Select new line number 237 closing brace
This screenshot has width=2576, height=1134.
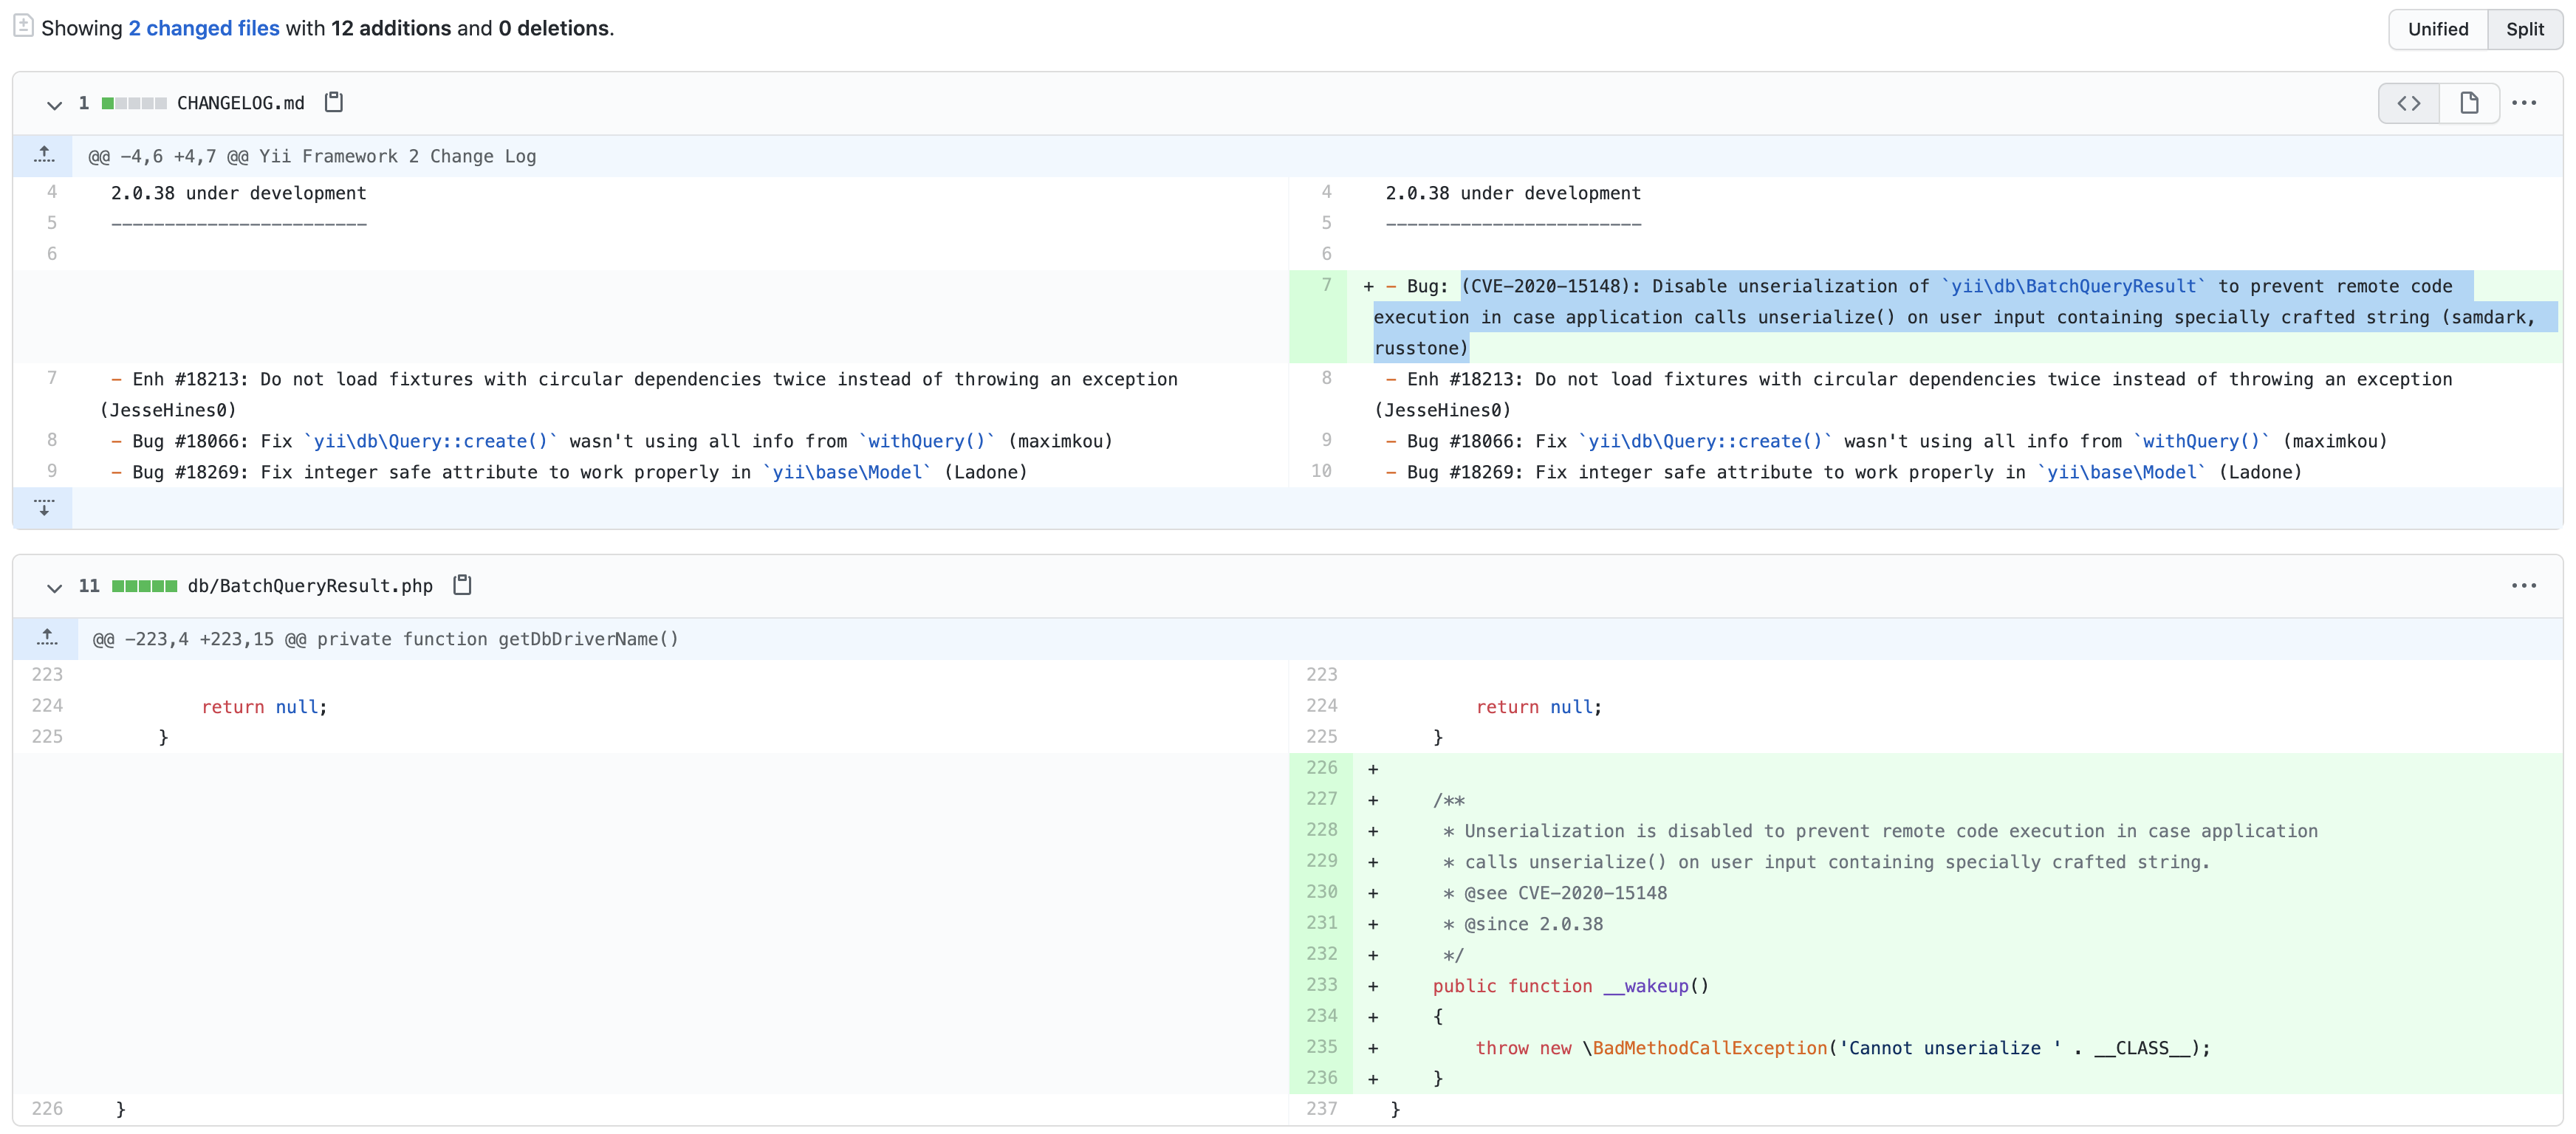click(x=1321, y=1109)
